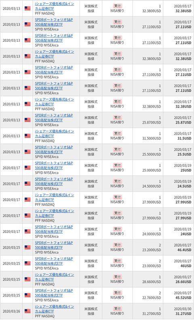194x320 pixels.
Task: Click the US flag icon in the 46USD row
Action: [x=27, y=263]
